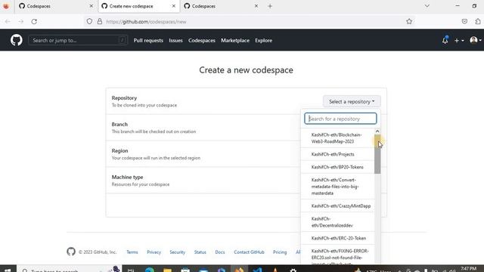Open a new browser tab
Screen dimensions: 484x272
pos(270,6)
